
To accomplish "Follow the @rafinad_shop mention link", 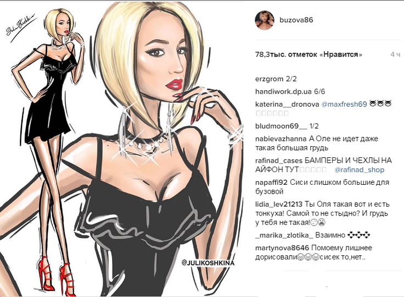I will pos(359,170).
